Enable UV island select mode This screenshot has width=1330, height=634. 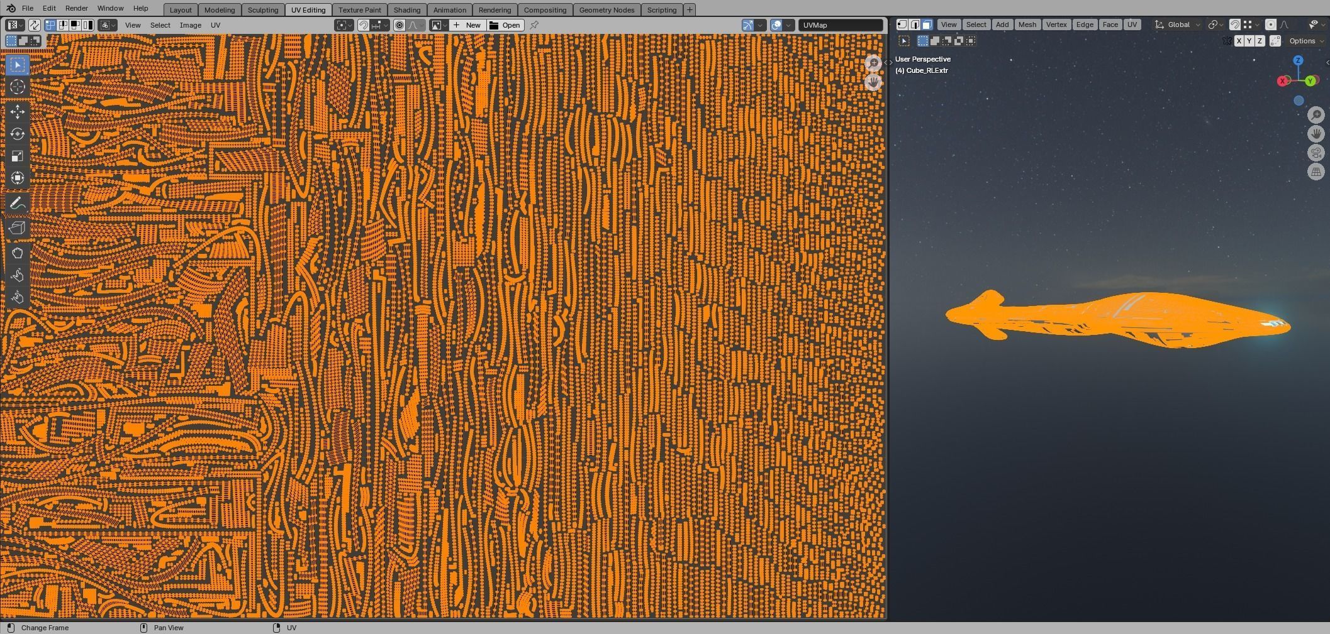(x=87, y=25)
